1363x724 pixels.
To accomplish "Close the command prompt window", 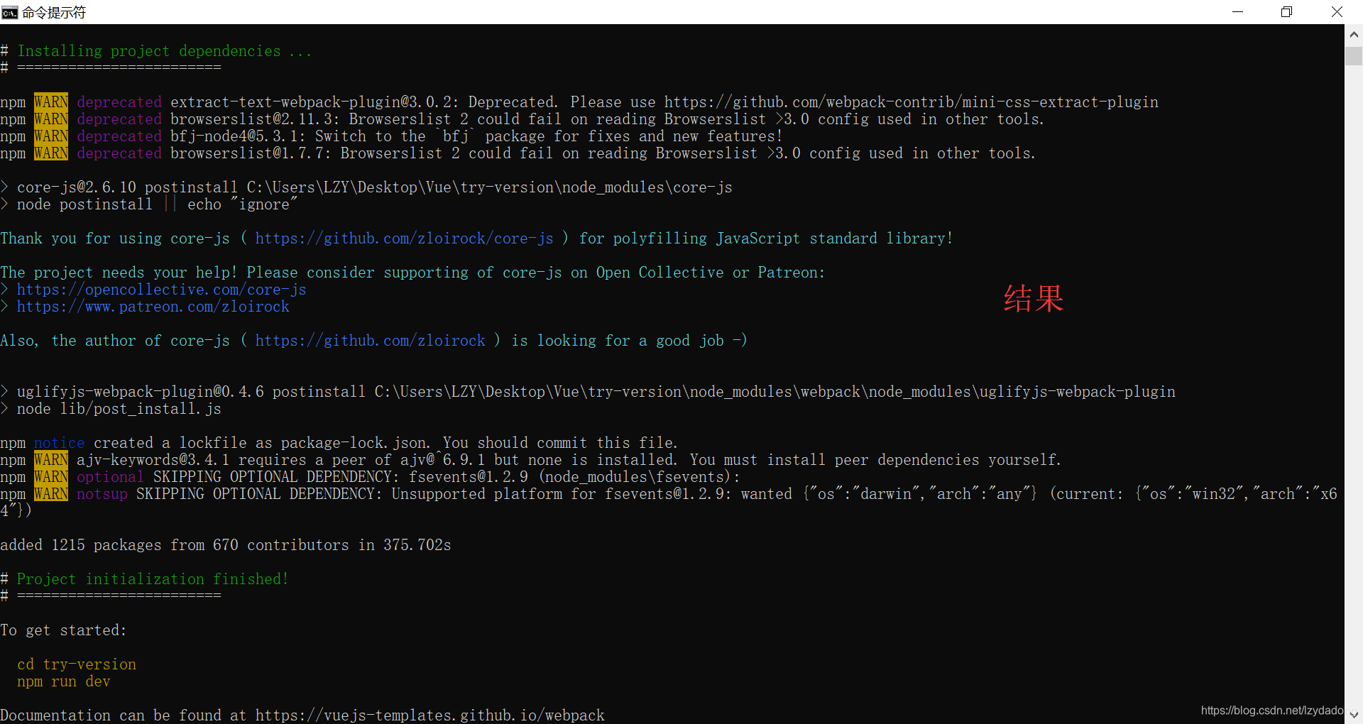I will pos(1337,12).
